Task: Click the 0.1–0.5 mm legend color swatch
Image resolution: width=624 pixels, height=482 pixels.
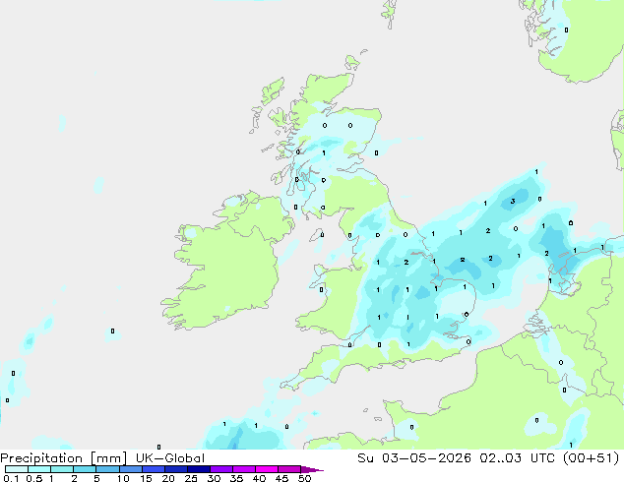Action: click(x=17, y=469)
